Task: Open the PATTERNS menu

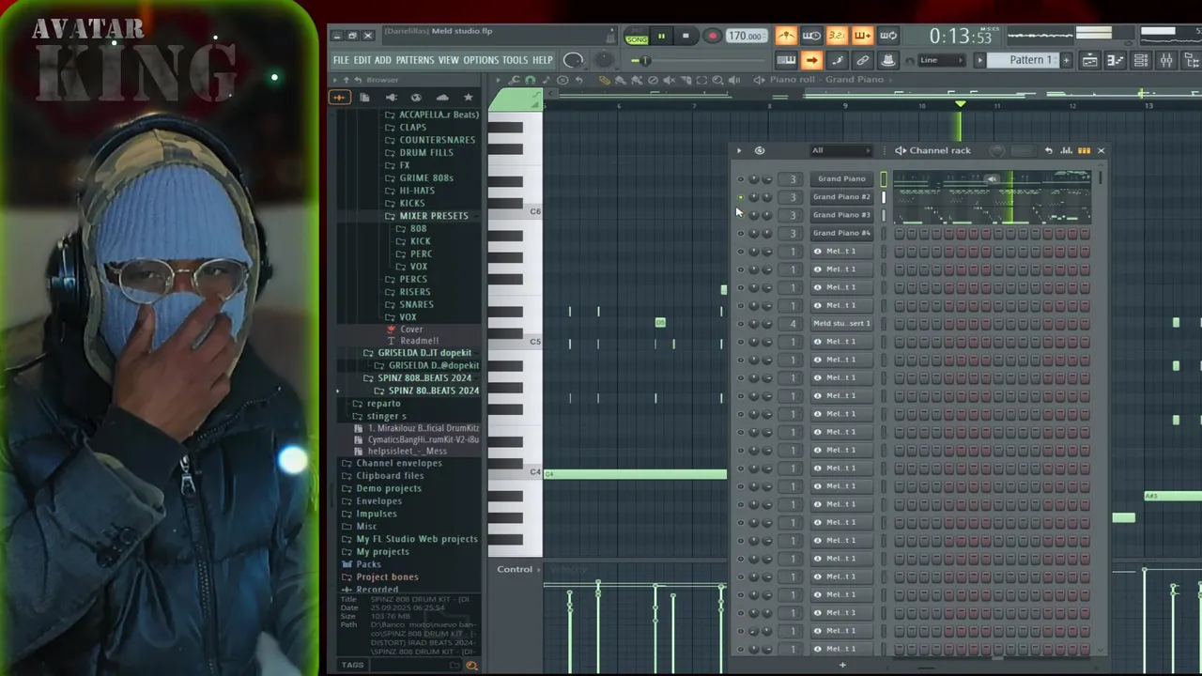Action: (414, 60)
